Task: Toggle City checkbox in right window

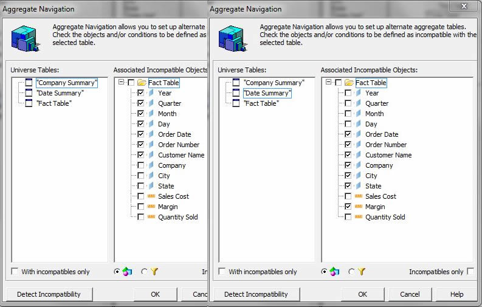Action: 348,176
